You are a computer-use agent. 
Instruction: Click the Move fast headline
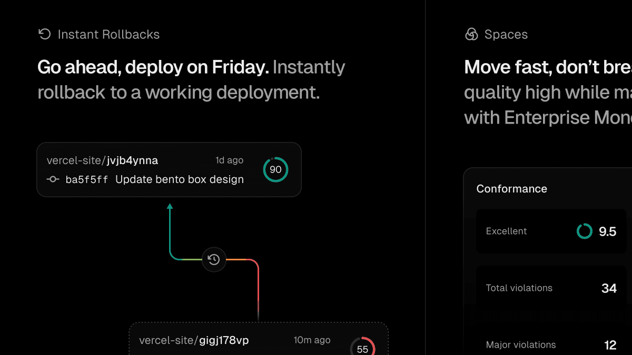tap(548, 67)
